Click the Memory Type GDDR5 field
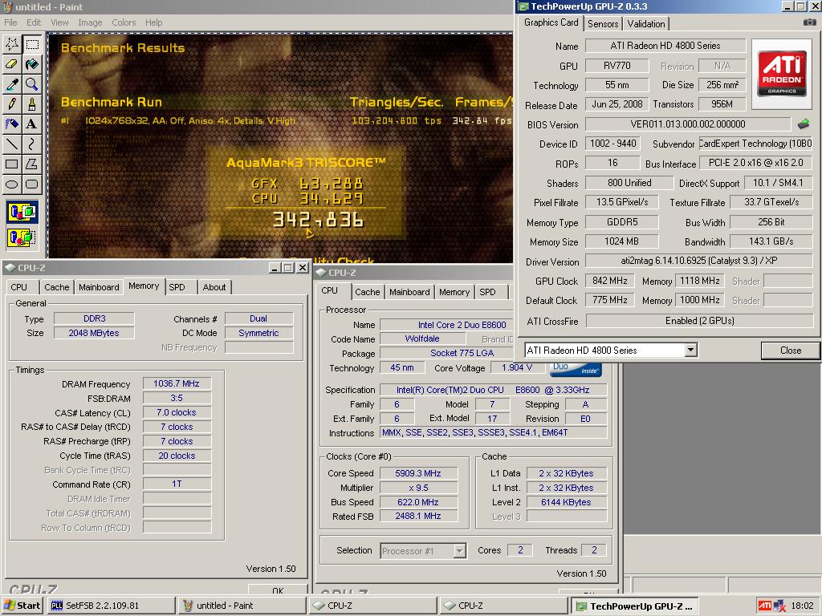The image size is (822, 616). pos(622,222)
